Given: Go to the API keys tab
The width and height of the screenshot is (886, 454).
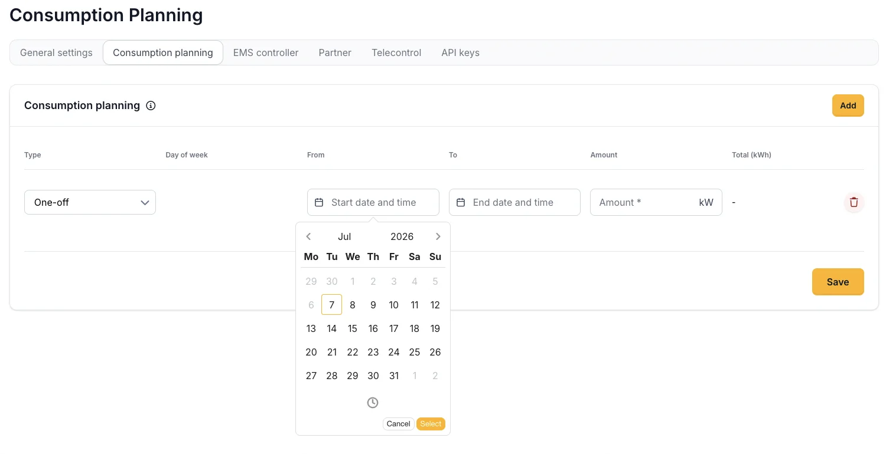Looking at the screenshot, I should [x=460, y=52].
